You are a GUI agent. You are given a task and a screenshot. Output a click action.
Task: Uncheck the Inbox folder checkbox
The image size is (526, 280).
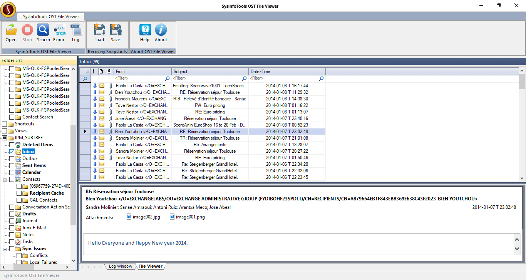click(12, 152)
